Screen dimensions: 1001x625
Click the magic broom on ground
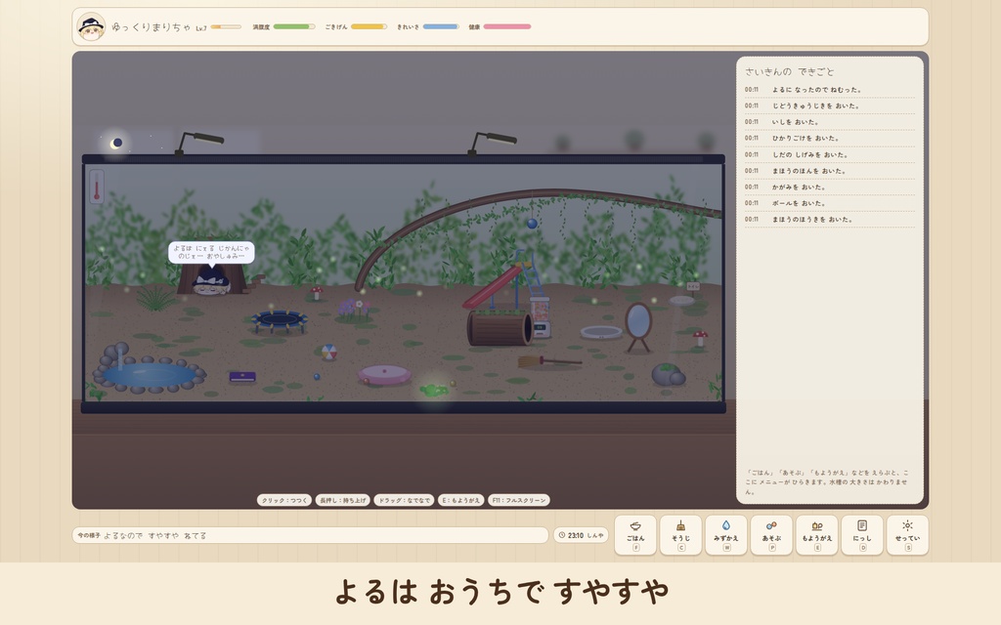pyautogui.click(x=548, y=362)
